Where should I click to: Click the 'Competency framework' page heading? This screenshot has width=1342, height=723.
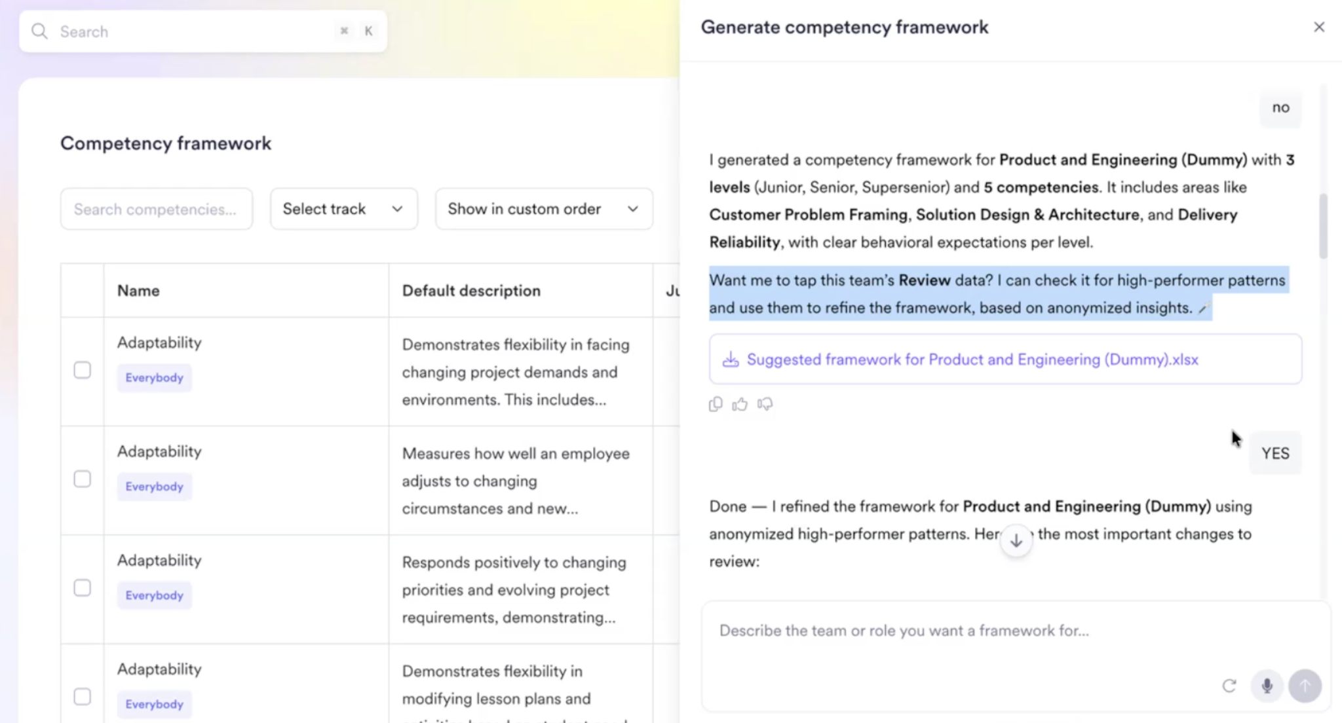[x=166, y=143]
